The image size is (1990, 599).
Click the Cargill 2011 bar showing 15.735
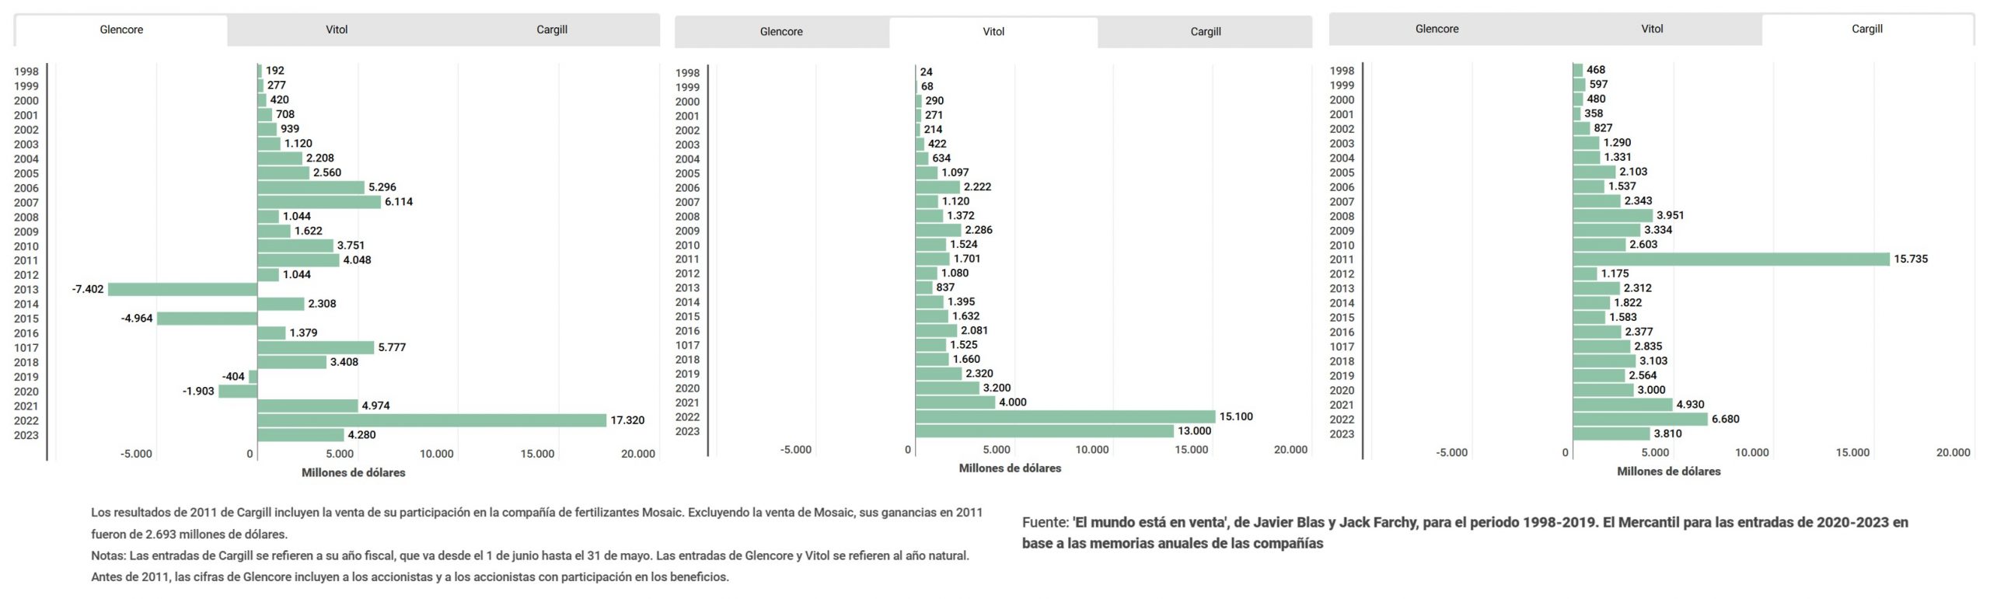(1731, 259)
